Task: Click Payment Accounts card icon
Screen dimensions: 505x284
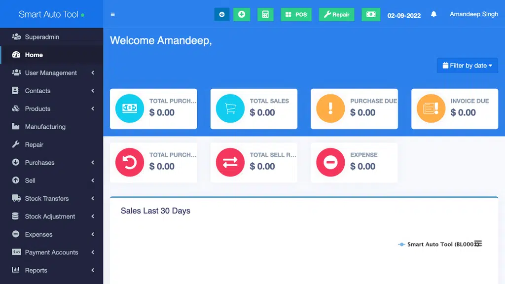Action: [x=16, y=252]
